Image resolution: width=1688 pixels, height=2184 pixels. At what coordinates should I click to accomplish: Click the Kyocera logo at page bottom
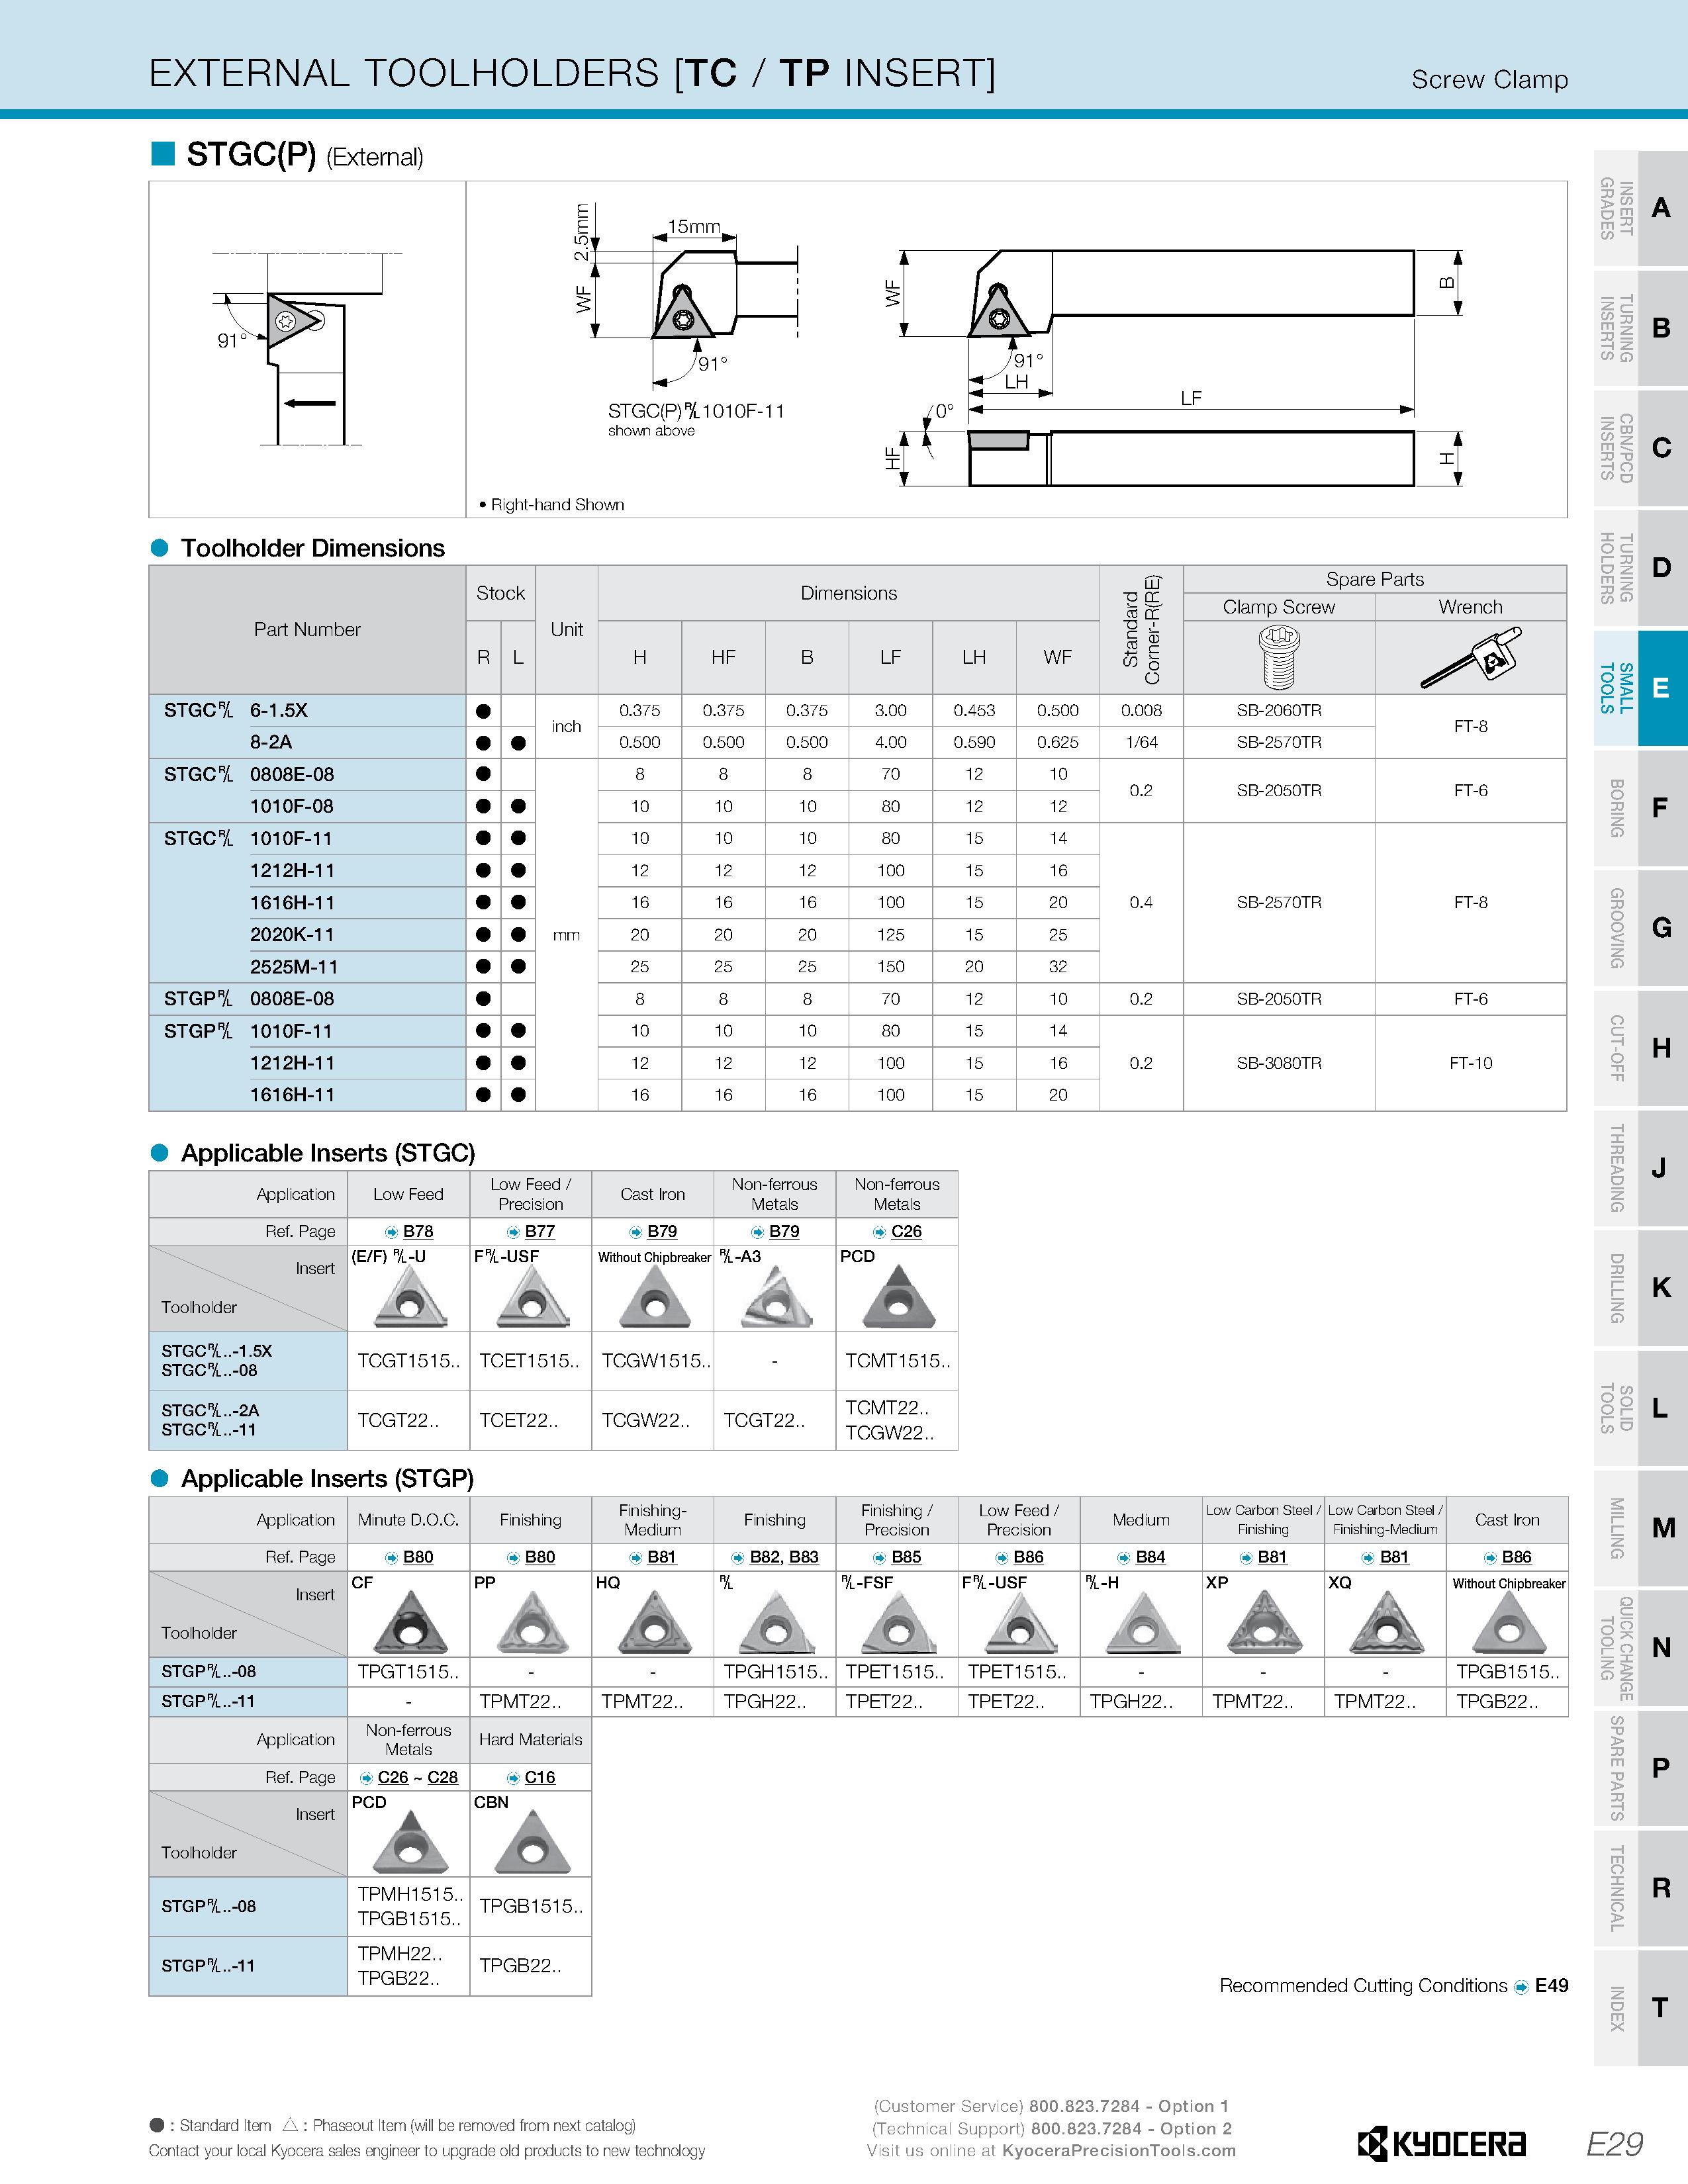(1441, 2144)
